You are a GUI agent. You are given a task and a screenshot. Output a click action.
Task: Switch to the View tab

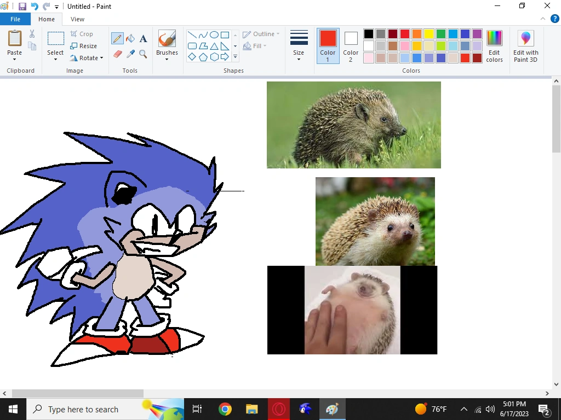tap(77, 19)
